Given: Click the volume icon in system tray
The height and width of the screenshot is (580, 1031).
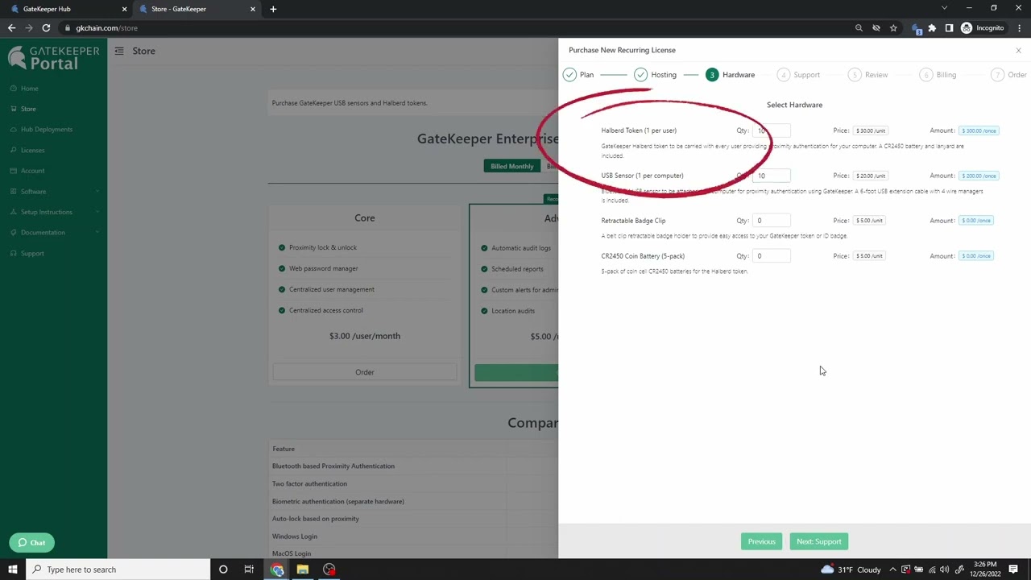Looking at the screenshot, I should coord(944,570).
